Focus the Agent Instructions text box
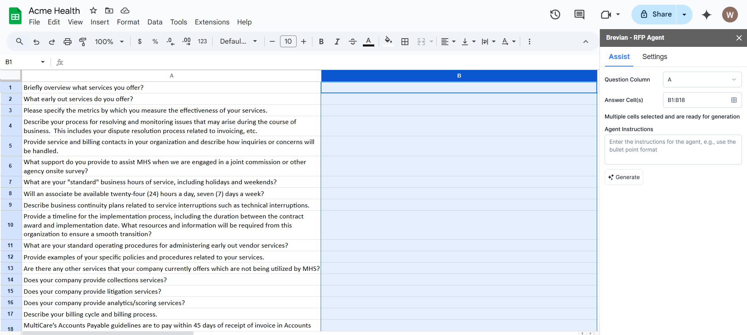 [673, 150]
